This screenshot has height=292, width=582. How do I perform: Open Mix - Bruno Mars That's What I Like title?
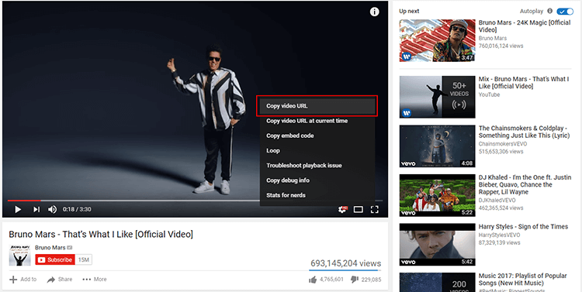pos(524,82)
